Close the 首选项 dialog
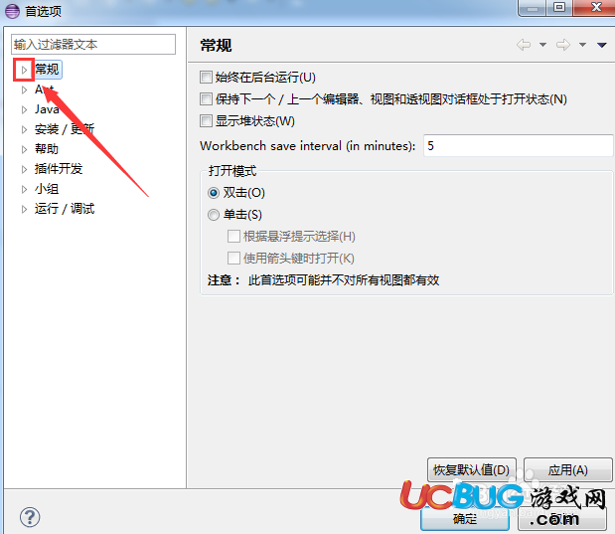The image size is (615, 534). tap(595, 8)
